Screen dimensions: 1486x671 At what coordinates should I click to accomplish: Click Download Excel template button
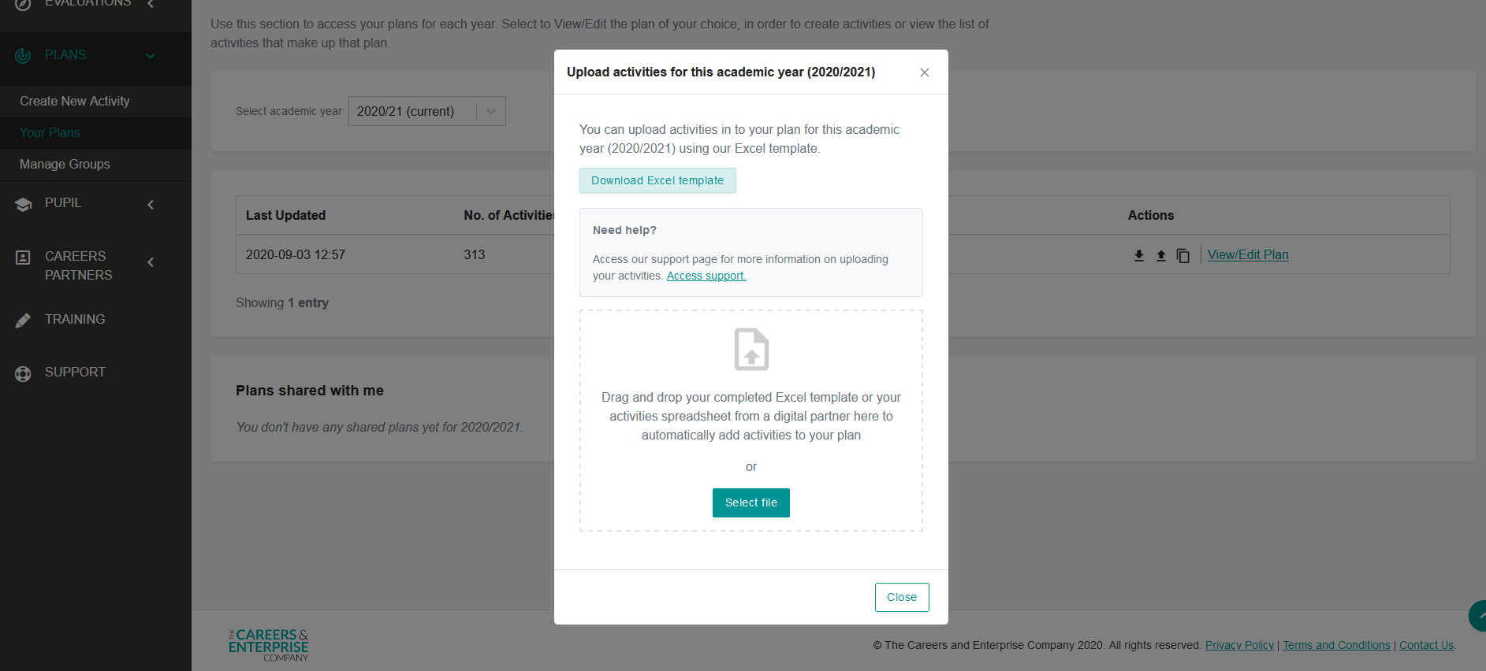657,180
